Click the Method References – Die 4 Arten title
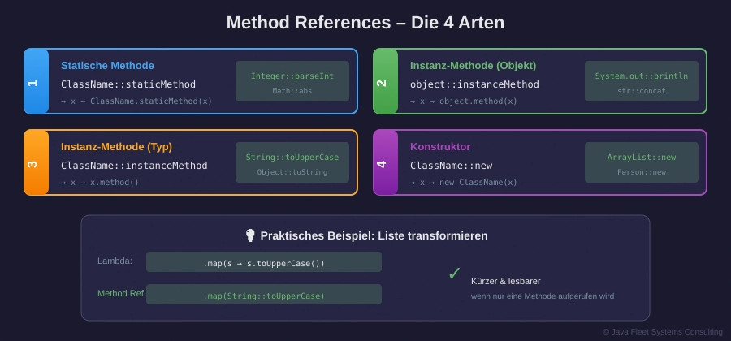This screenshot has width=731, height=341. tap(365, 23)
